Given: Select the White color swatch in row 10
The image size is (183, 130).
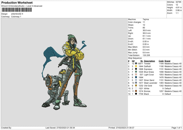Looking at the screenshot, I should tap(136, 88).
